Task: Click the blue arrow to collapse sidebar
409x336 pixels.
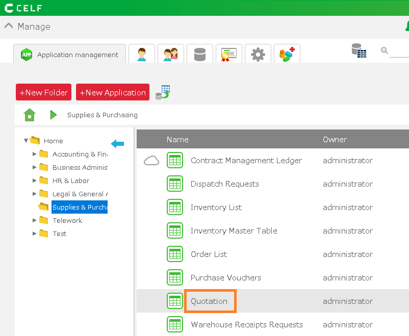Action: 117,144
